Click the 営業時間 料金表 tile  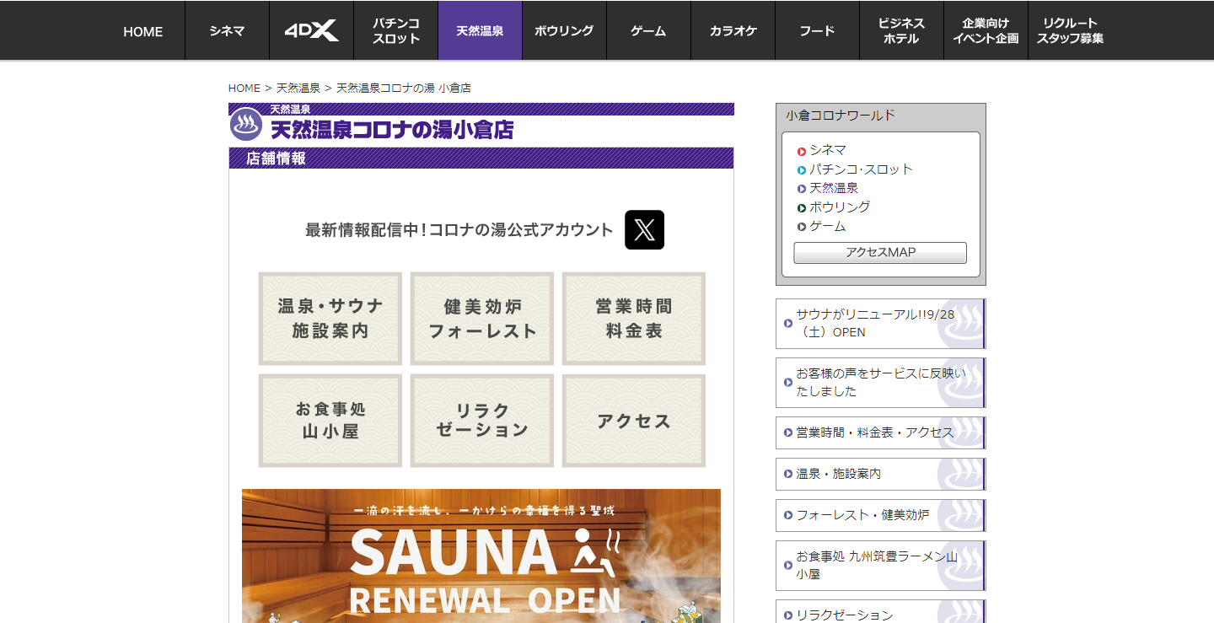click(634, 319)
